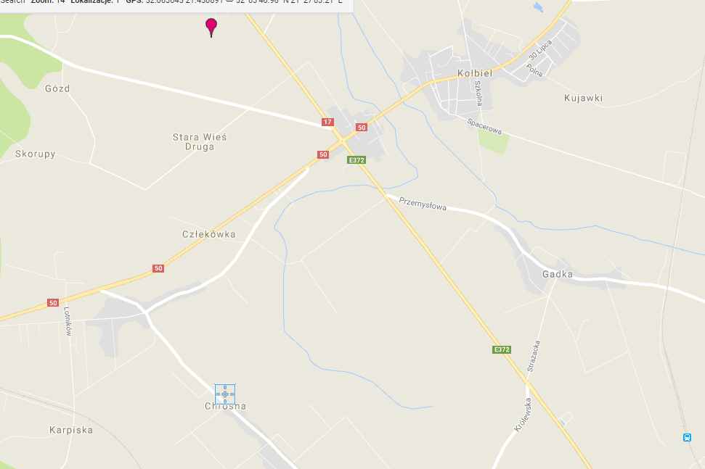Click the route 50 shield near Lotników street
The image size is (705, 469).
(x=53, y=302)
